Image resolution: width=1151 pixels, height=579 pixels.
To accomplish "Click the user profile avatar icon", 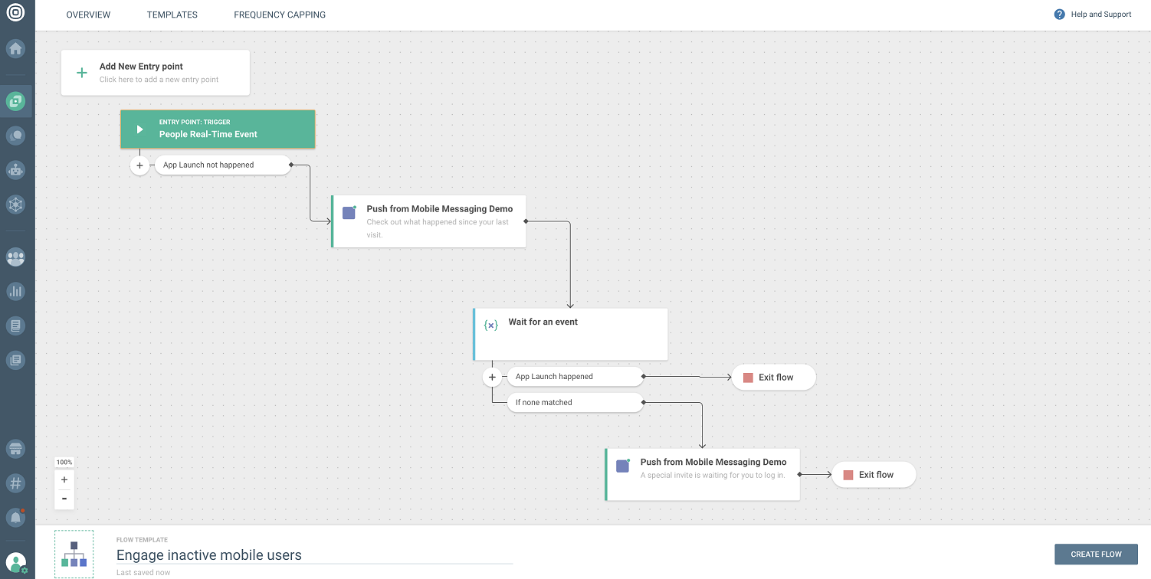I will [x=15, y=563].
